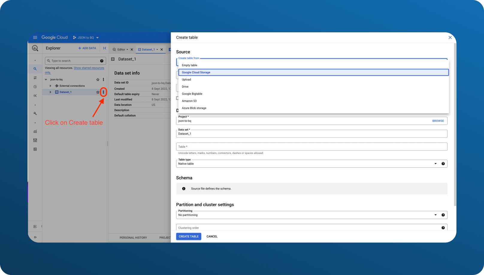
Task: Click the Data location value US
Action: pyautogui.click(x=153, y=105)
